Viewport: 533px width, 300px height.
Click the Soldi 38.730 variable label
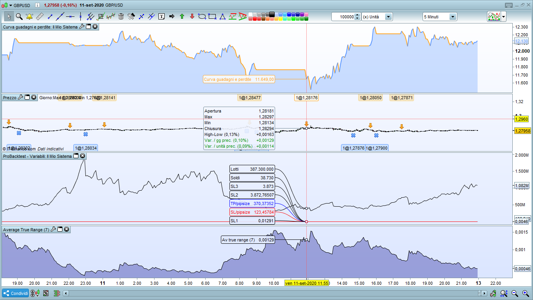click(252, 178)
